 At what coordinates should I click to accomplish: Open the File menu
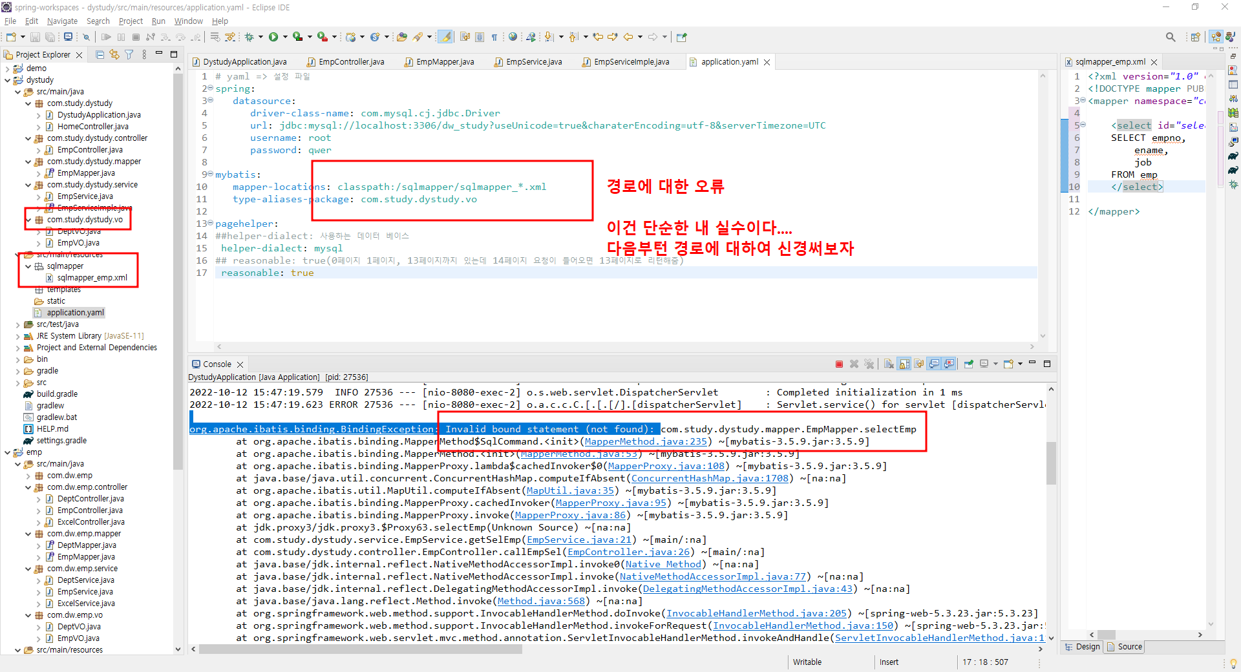pos(10,21)
